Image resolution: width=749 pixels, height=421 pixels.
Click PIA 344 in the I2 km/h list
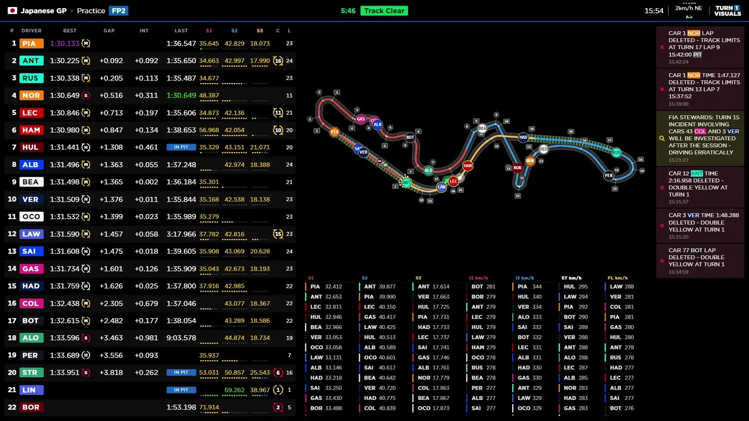coord(530,287)
